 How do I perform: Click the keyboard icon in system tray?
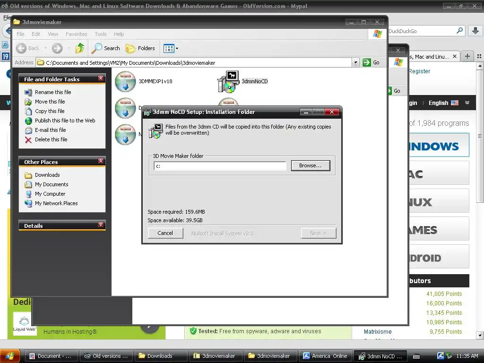[x=416, y=356]
